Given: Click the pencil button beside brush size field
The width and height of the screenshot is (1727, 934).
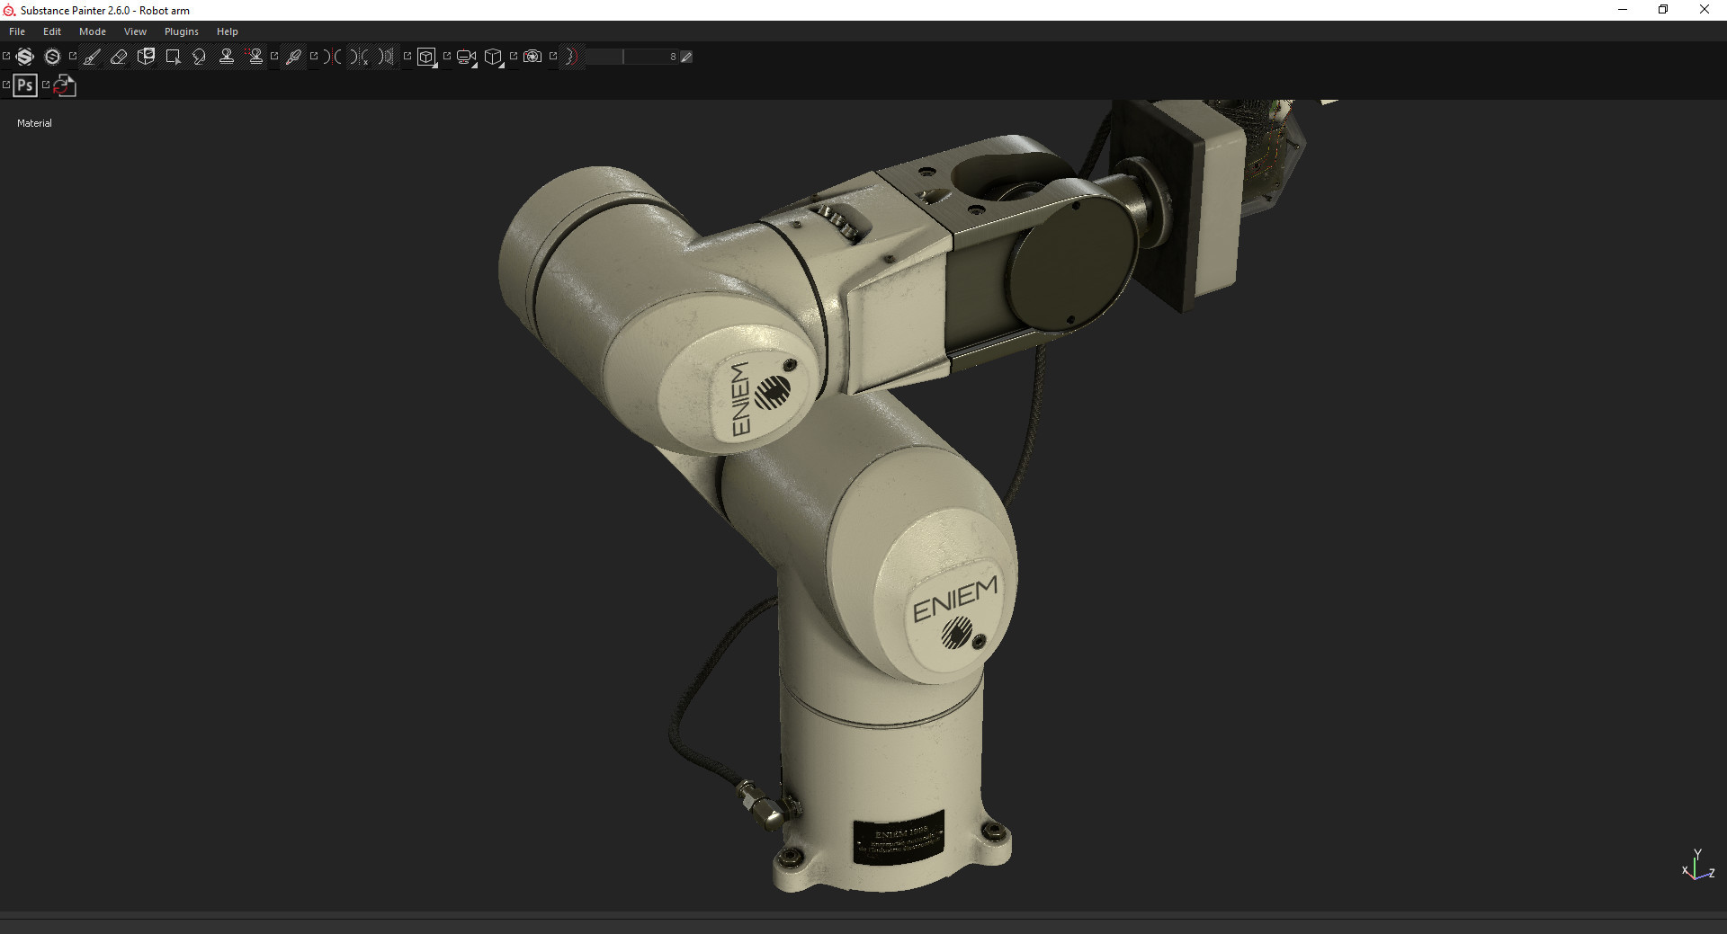Looking at the screenshot, I should tap(686, 57).
